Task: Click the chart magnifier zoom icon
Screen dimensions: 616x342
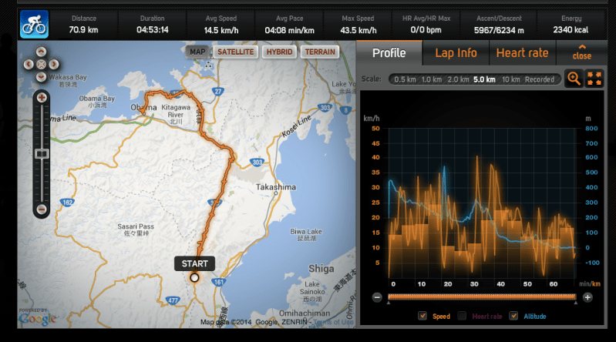Action: (574, 79)
